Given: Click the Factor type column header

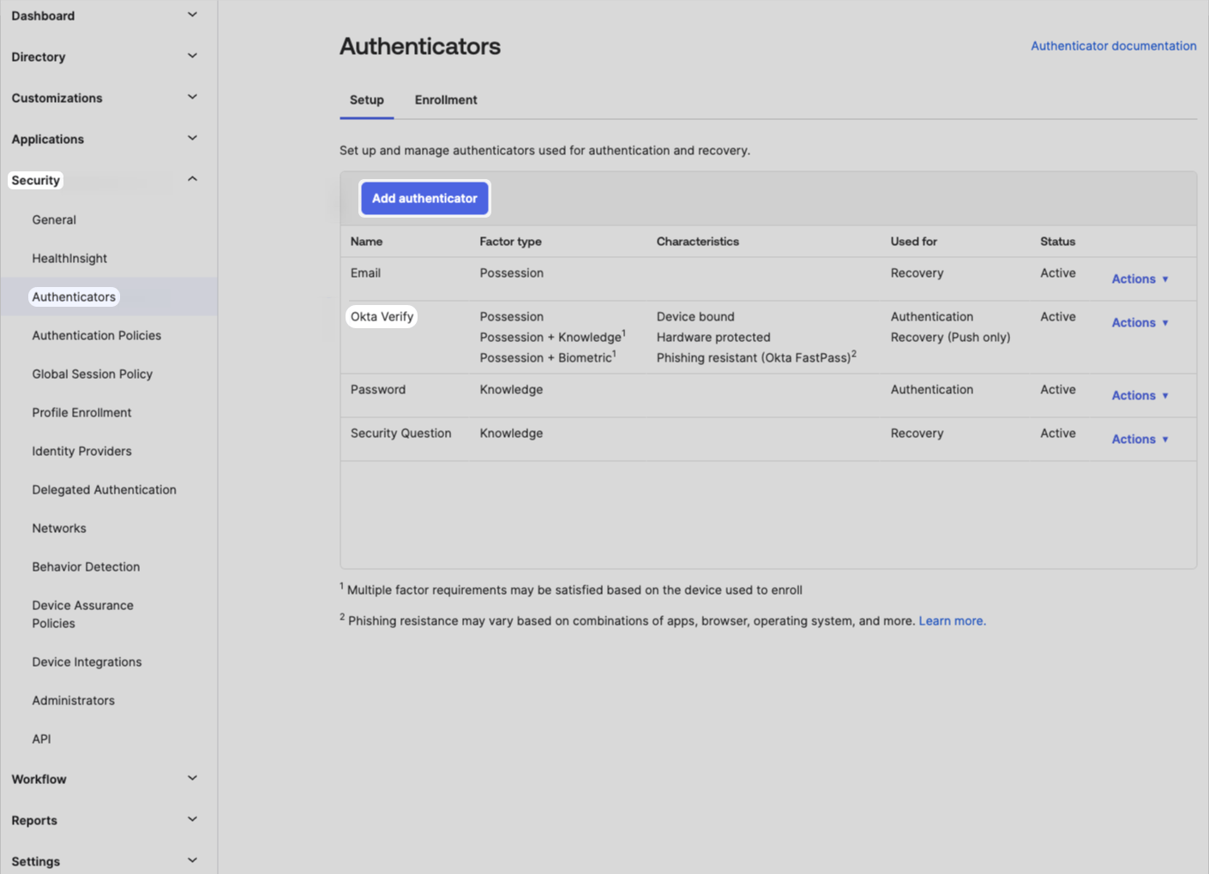Looking at the screenshot, I should pos(510,241).
